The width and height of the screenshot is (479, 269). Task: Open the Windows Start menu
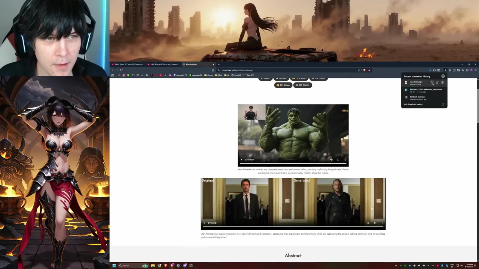coord(114,266)
